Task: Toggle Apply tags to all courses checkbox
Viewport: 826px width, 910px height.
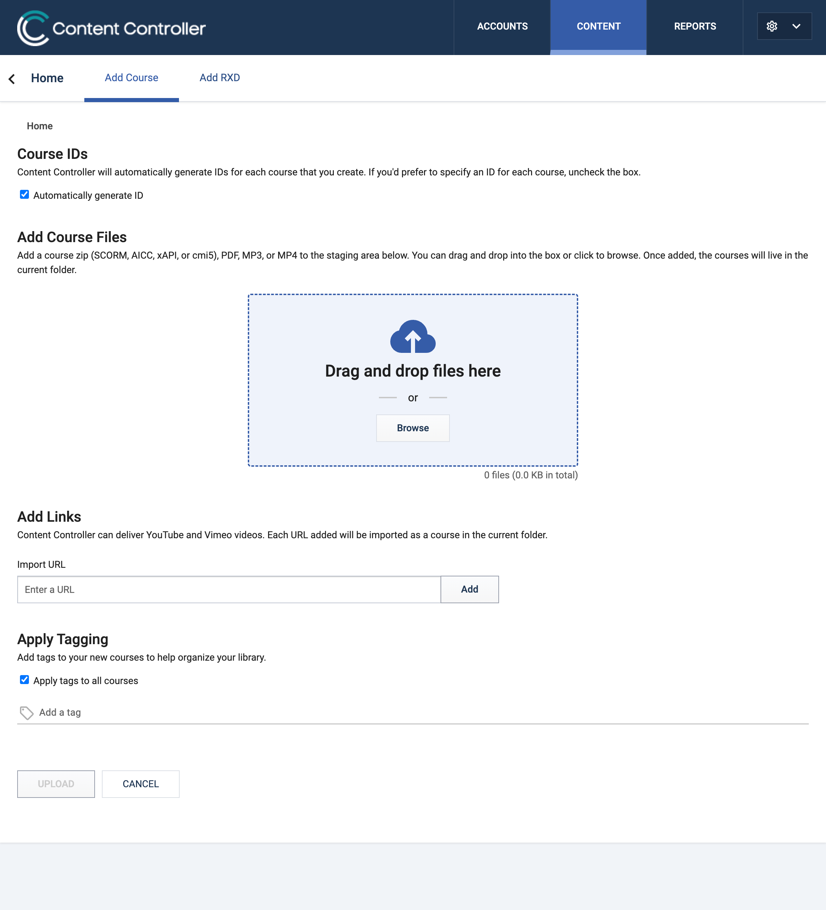Action: pyautogui.click(x=24, y=680)
